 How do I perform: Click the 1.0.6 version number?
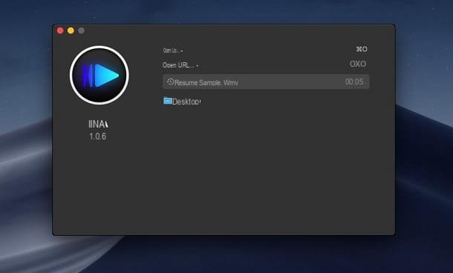coord(97,136)
